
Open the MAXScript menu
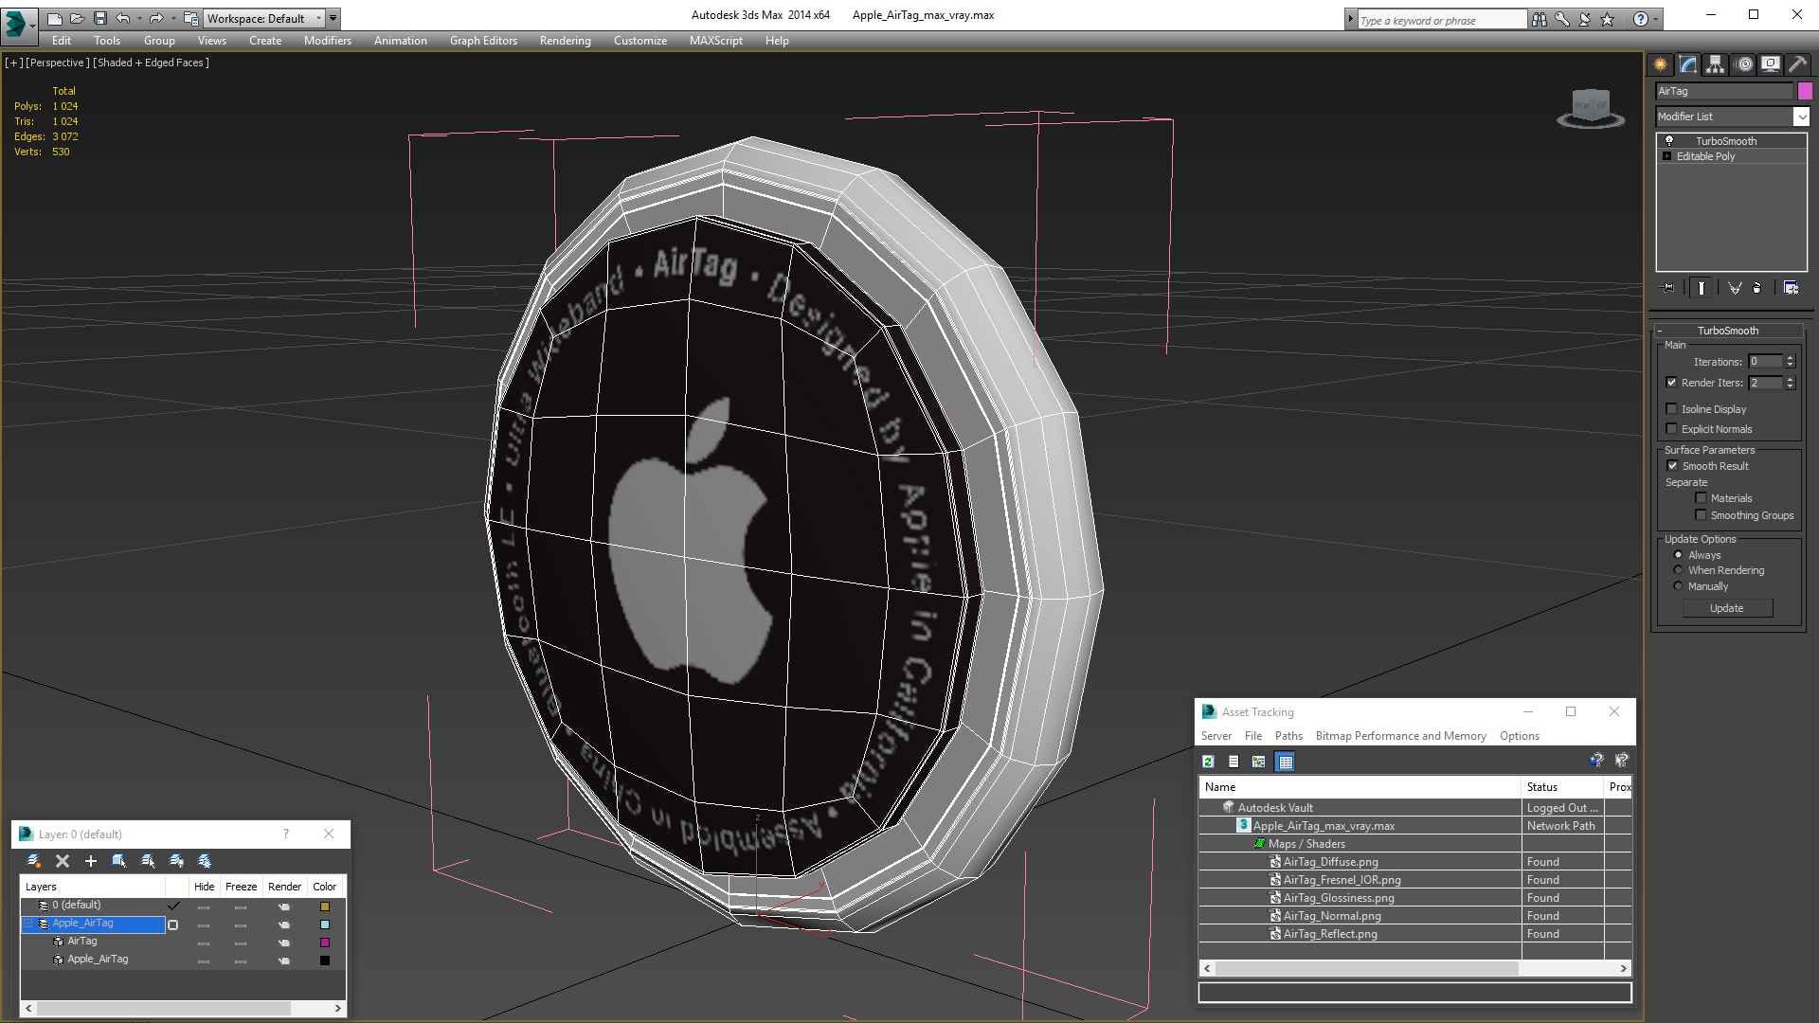point(716,41)
